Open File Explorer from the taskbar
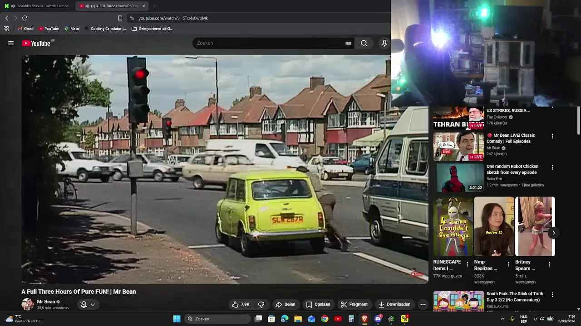Screen dimensions: 581x326 tap(298, 319)
